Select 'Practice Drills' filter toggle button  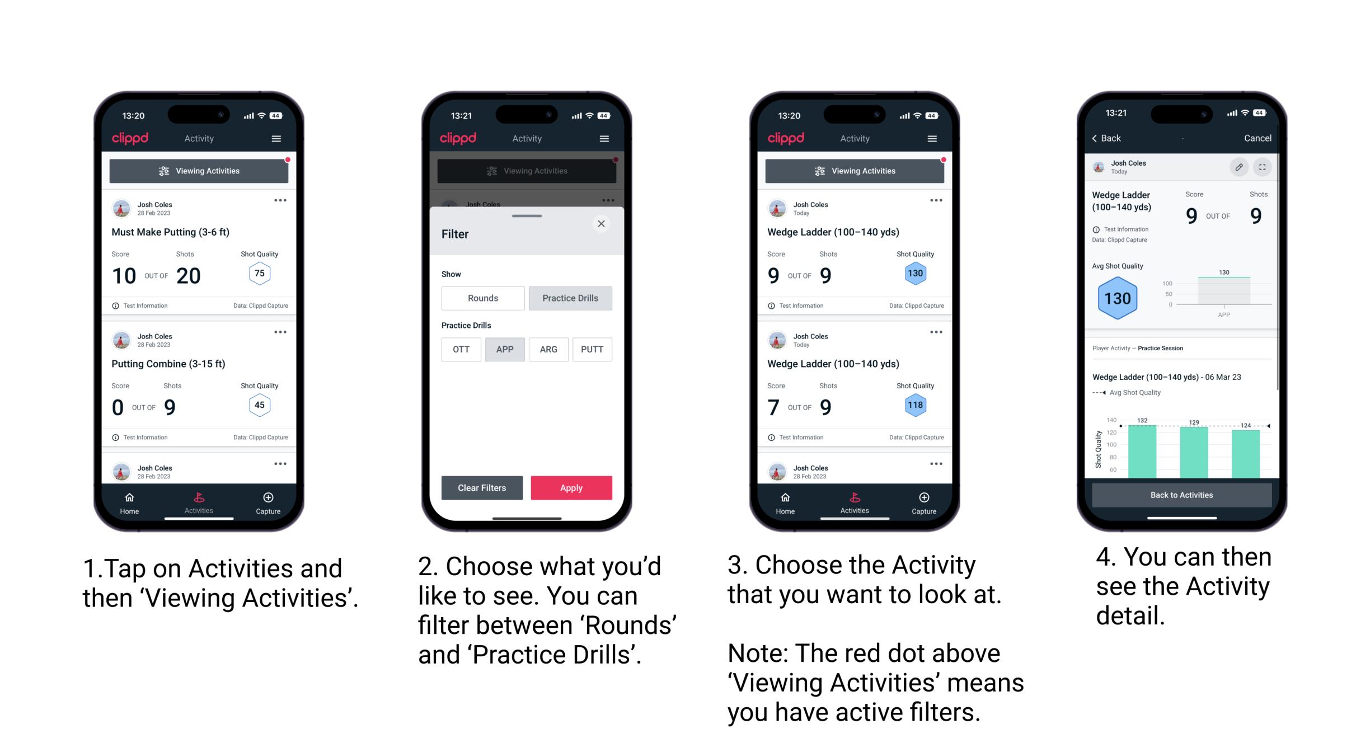570,298
